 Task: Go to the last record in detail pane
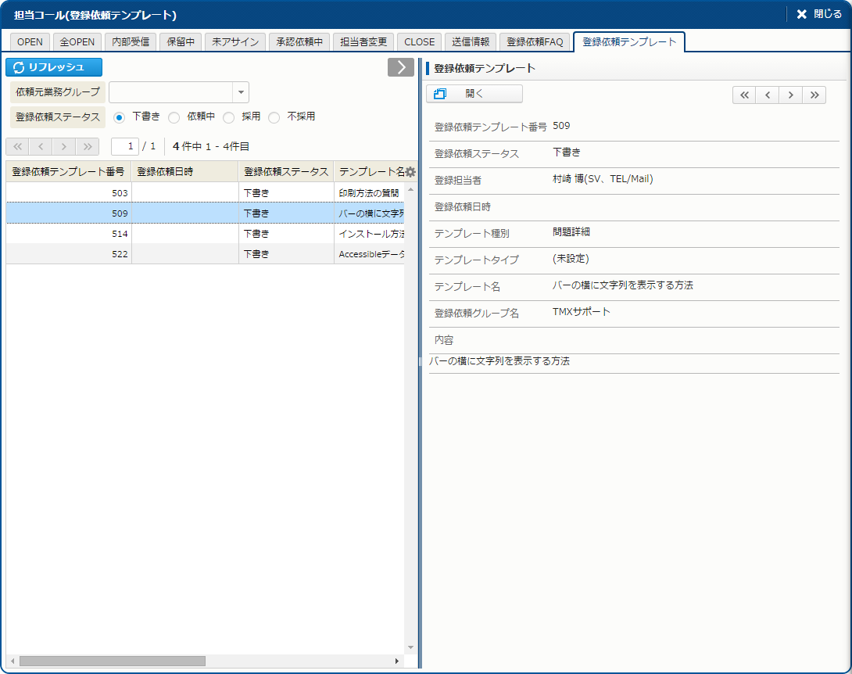pyautogui.click(x=814, y=95)
